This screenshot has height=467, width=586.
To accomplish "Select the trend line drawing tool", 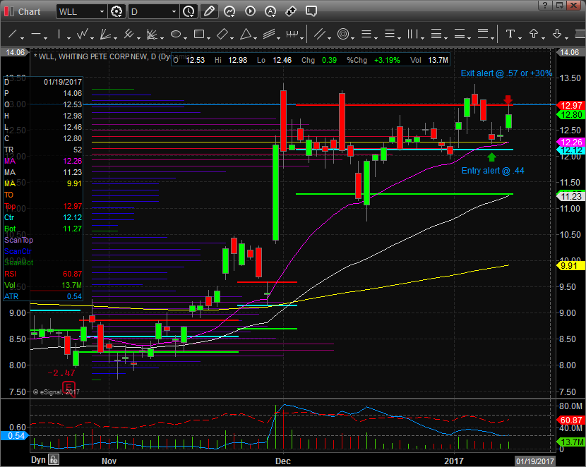I will coord(13,35).
